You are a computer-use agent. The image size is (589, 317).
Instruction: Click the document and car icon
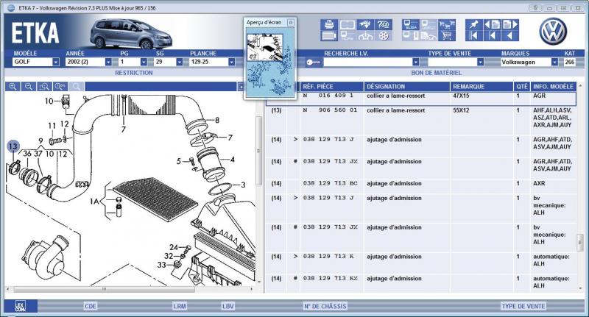(x=428, y=35)
